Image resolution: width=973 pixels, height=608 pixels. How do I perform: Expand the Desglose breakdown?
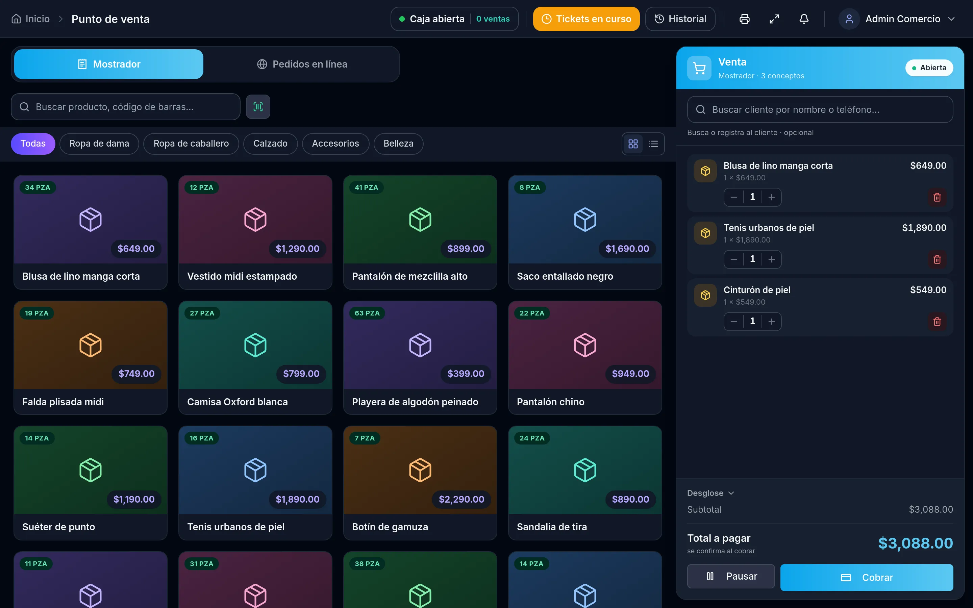[x=710, y=493]
